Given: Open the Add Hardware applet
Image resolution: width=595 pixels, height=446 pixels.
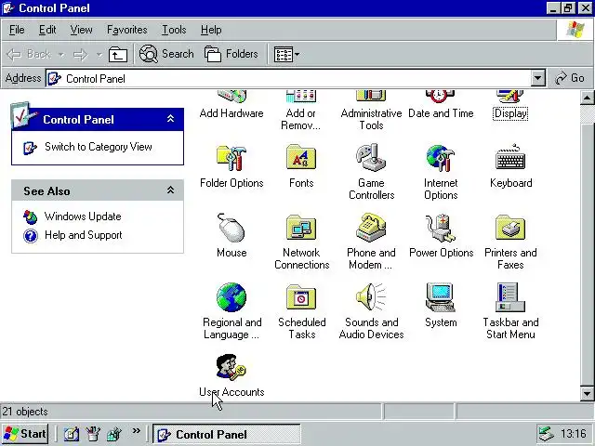Looking at the screenshot, I should point(231,105).
